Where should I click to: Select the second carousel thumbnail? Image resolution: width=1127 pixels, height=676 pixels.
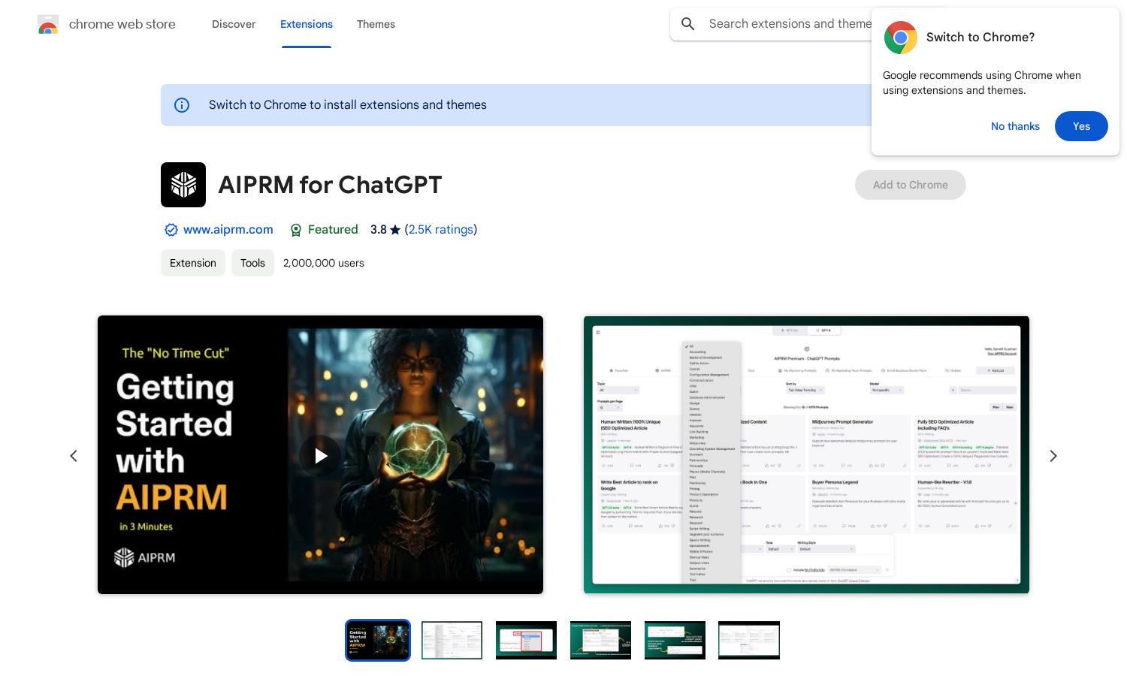(452, 640)
